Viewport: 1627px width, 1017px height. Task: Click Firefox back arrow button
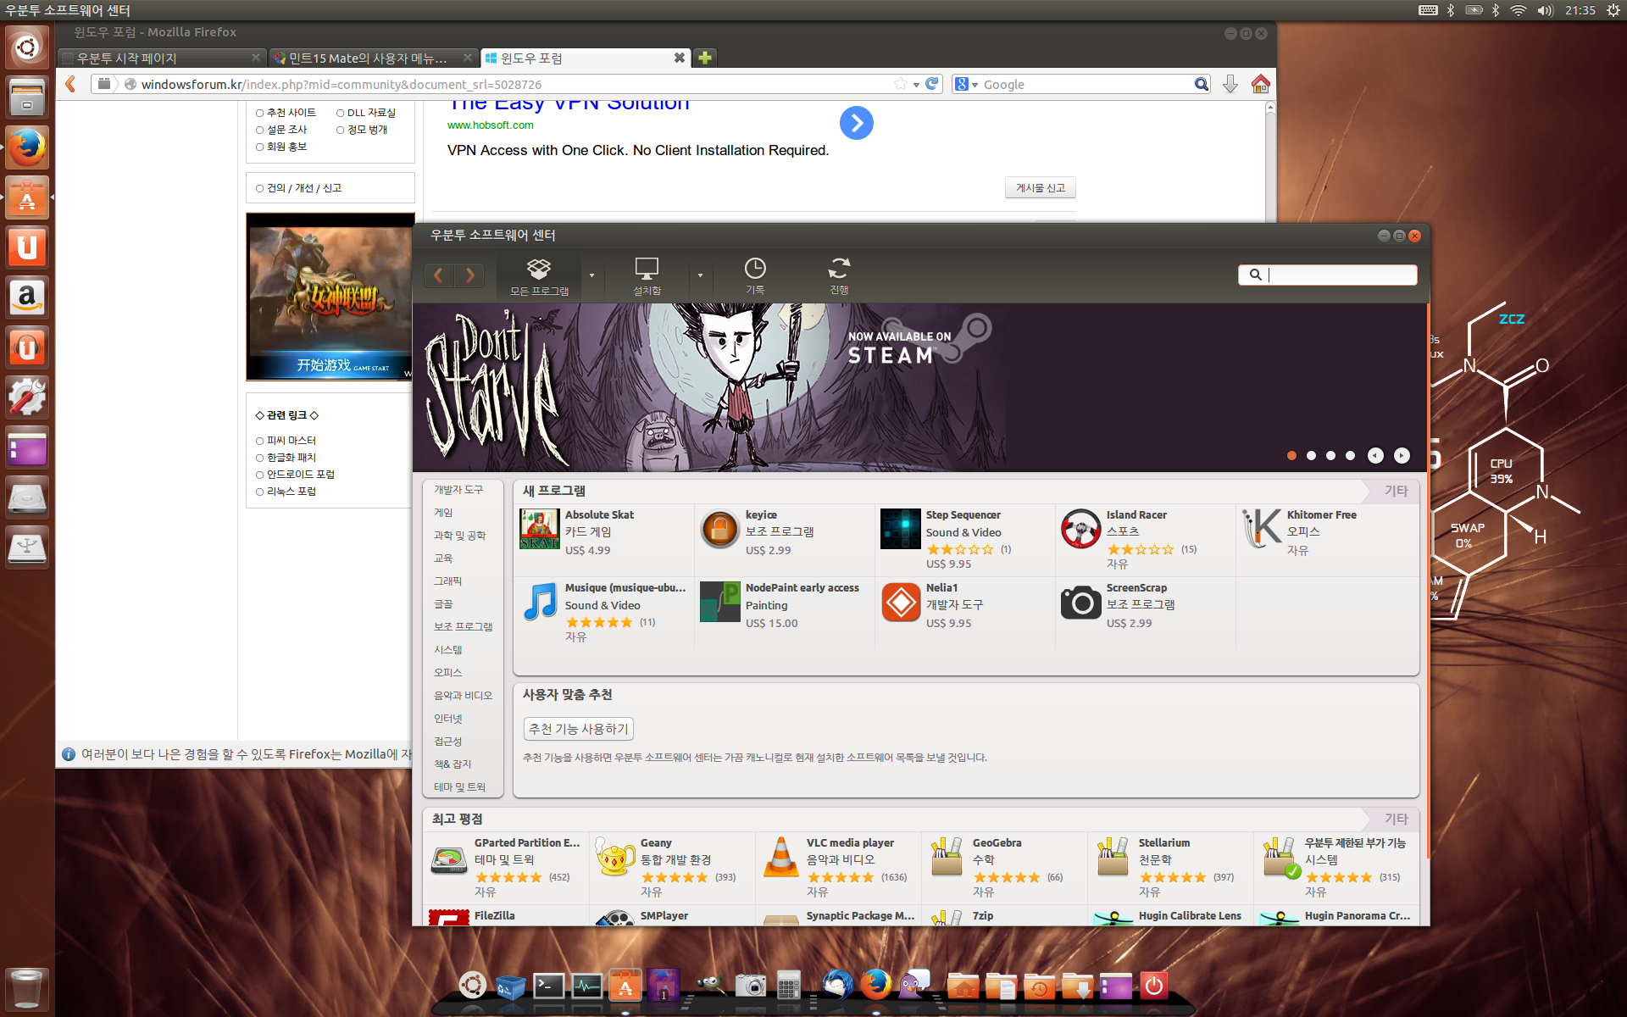[71, 84]
